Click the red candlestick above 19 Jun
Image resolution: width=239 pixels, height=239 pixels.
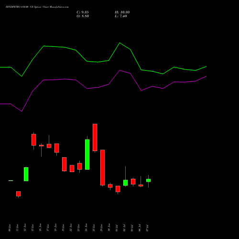click(x=65, y=164)
